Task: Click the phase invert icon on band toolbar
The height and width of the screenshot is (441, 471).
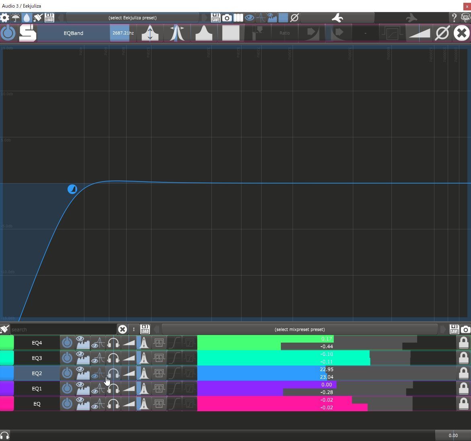Action: [442, 33]
